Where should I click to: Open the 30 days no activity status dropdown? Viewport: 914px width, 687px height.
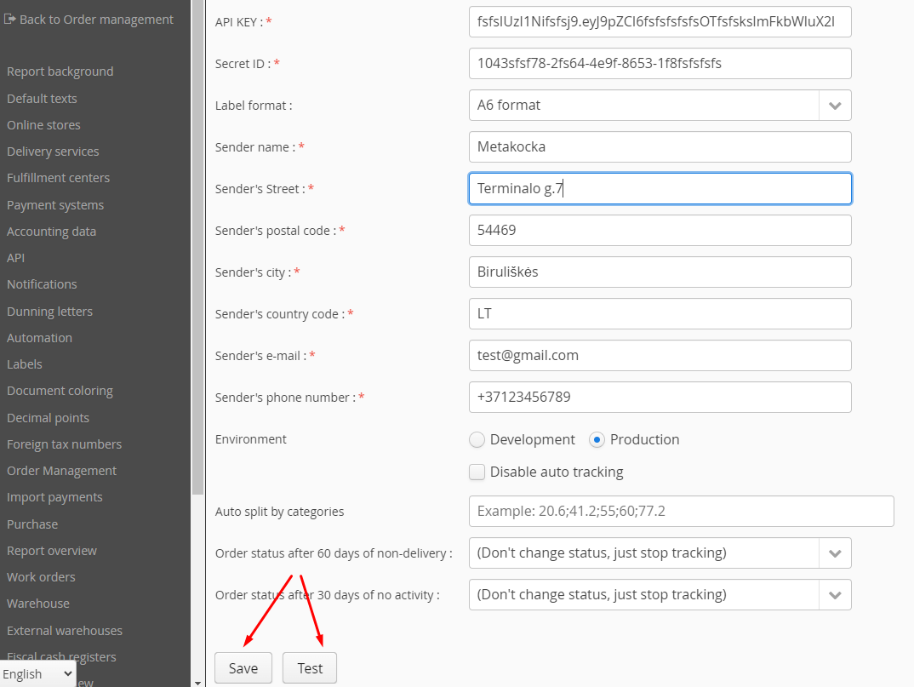(660, 594)
